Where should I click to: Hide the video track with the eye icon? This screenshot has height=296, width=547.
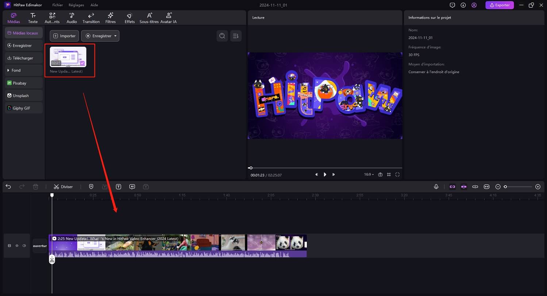(x=17, y=246)
